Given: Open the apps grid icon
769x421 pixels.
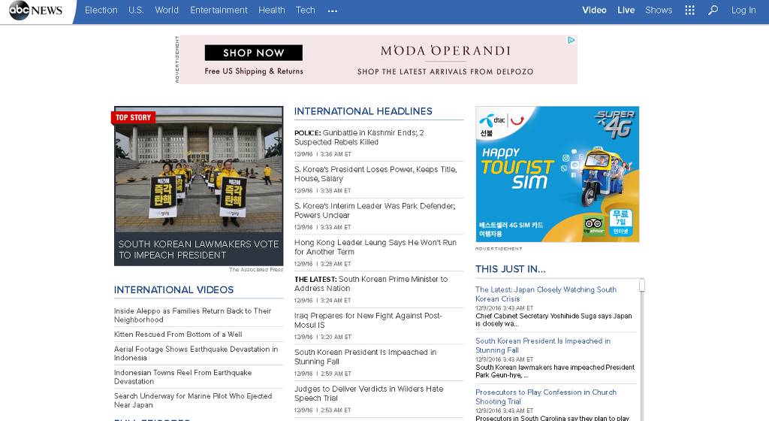Looking at the screenshot, I should [x=689, y=11].
